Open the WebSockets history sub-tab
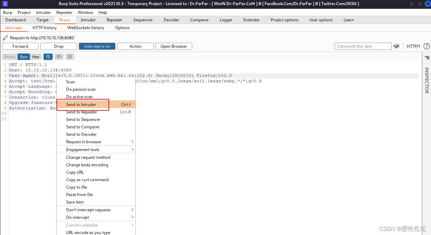This screenshot has width=431, height=235. (x=86, y=28)
